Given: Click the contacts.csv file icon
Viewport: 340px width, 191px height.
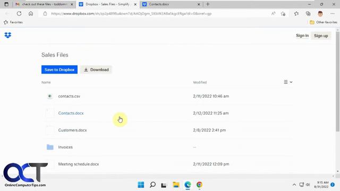Looking at the screenshot, I should 50,96.
